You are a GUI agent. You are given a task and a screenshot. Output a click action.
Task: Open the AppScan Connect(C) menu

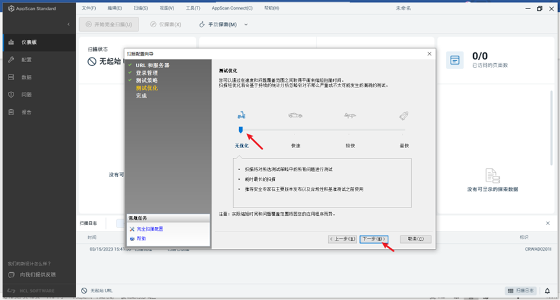tap(232, 8)
